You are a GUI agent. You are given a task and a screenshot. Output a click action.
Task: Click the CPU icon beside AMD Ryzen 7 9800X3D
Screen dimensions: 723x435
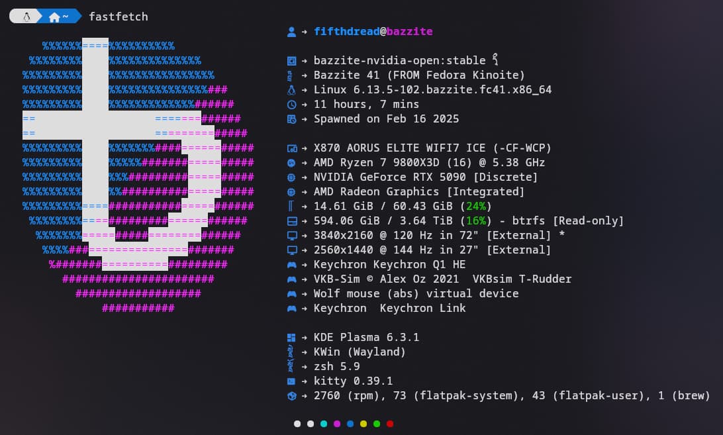pos(291,163)
